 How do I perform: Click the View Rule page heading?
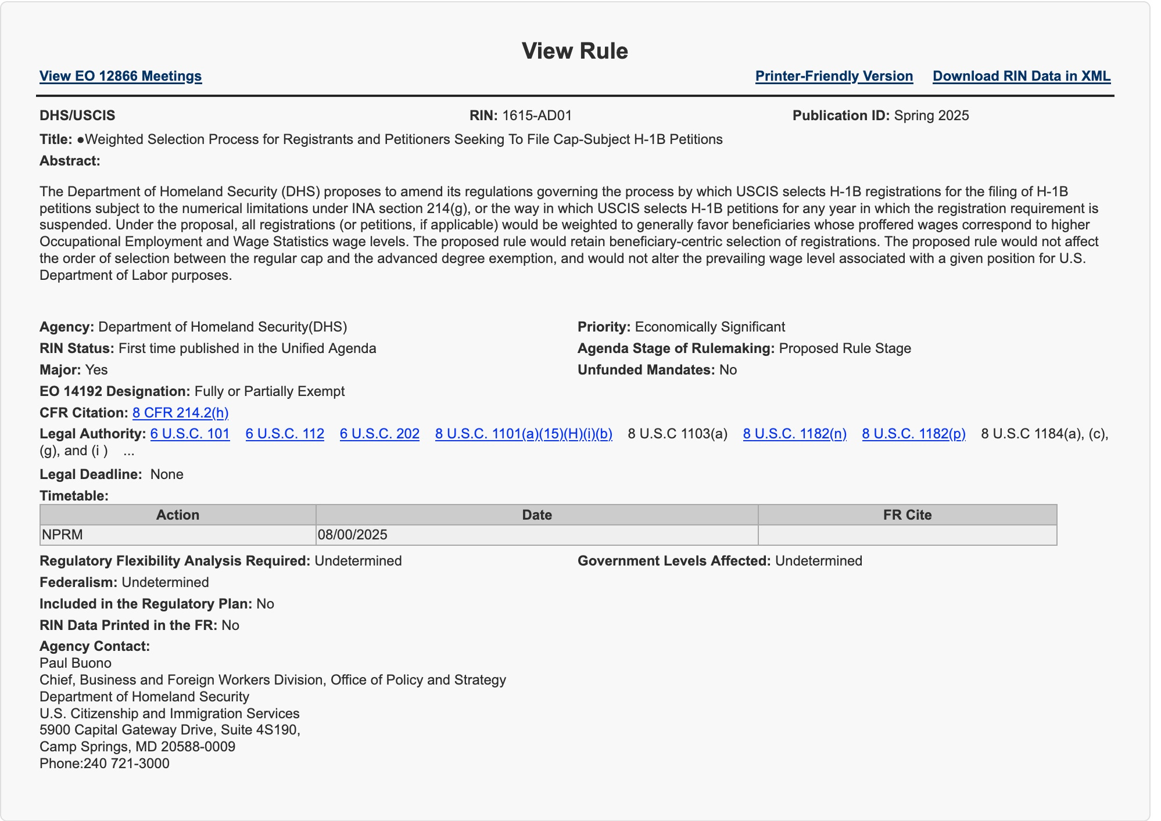pos(575,51)
